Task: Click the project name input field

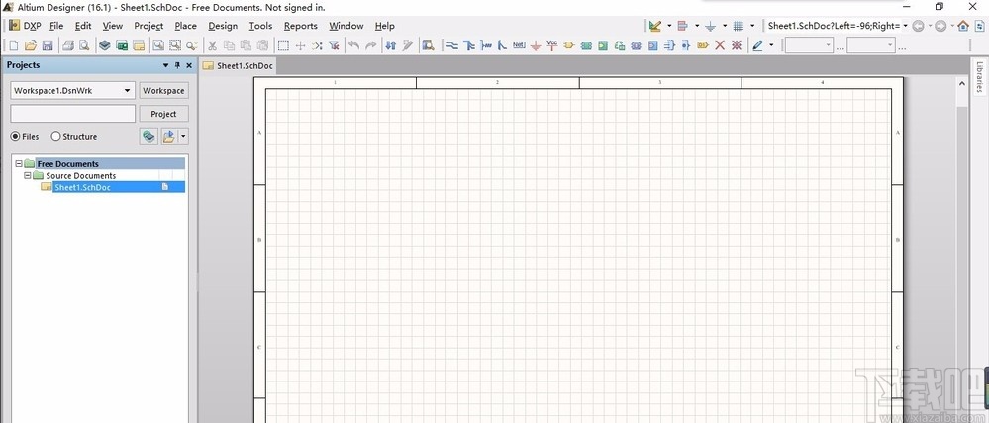Action: coord(73,114)
